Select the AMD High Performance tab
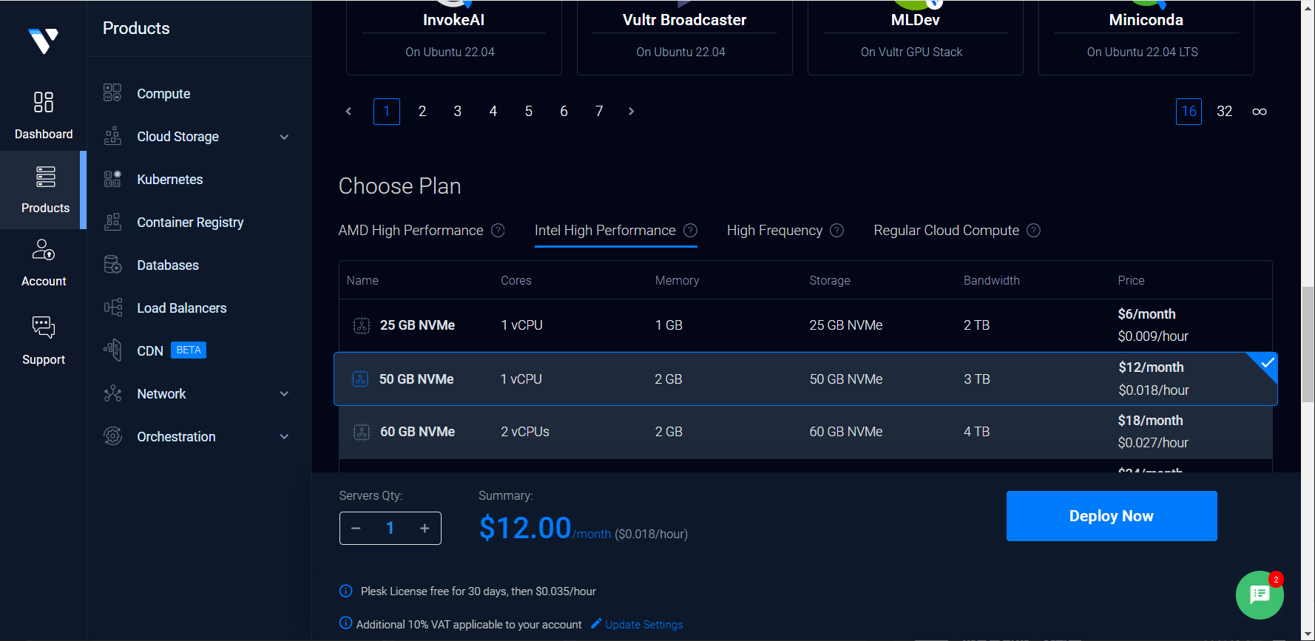 (410, 231)
